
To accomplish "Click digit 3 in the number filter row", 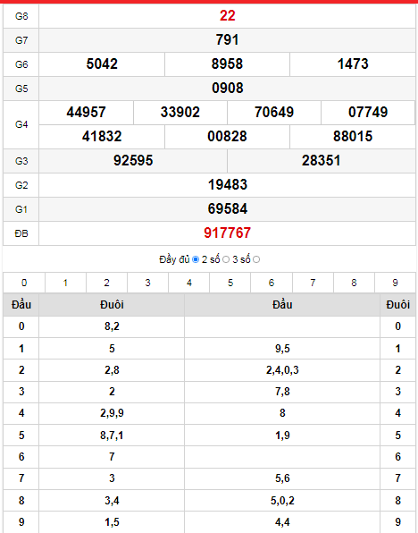I will click(x=147, y=283).
